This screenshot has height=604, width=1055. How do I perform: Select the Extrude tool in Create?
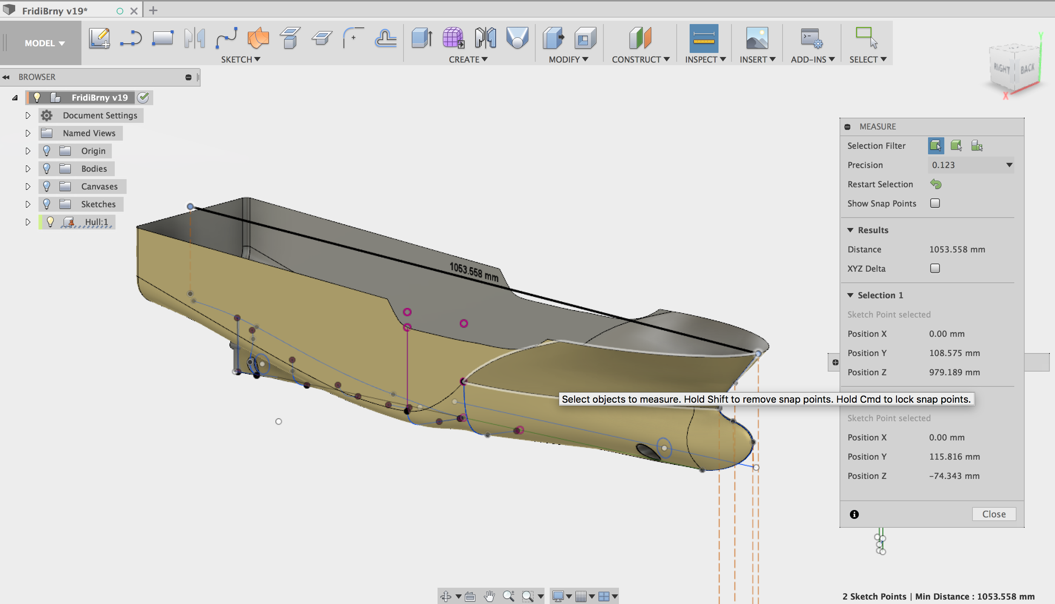point(422,38)
